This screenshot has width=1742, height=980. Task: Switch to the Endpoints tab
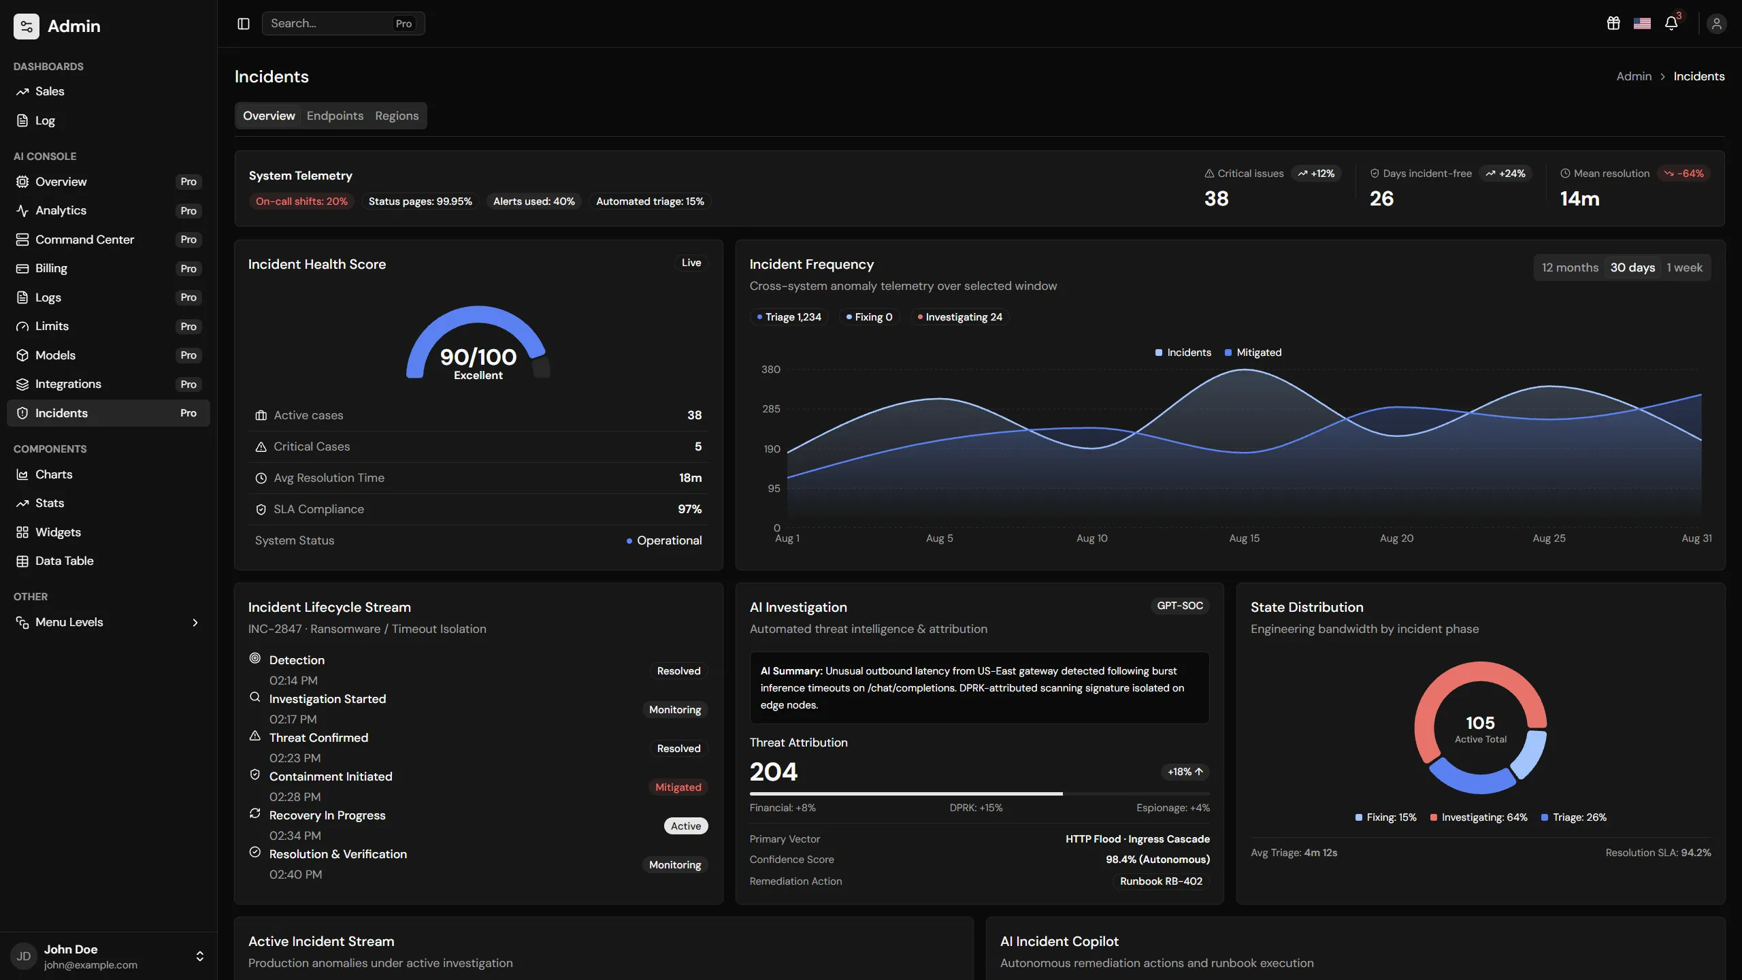click(x=335, y=116)
